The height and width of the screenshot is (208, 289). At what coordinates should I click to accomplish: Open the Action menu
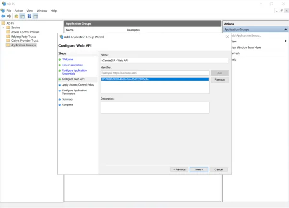point(19,11)
